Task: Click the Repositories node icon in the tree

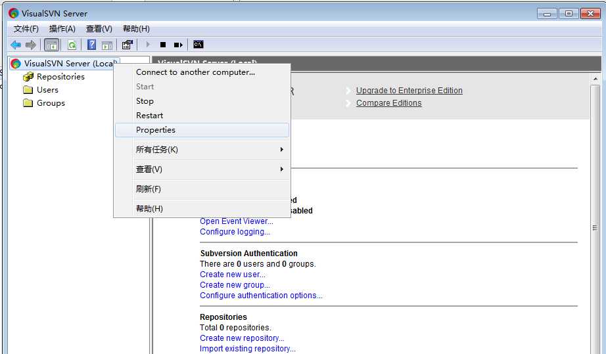Action: (x=28, y=76)
